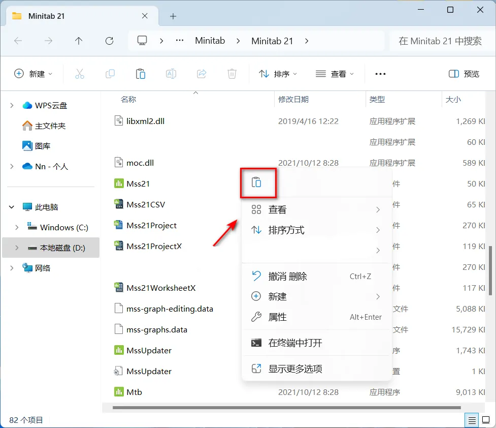Expand the 本地磁盘 (D:) drive node
Image resolution: width=496 pixels, height=428 pixels.
pos(17,248)
